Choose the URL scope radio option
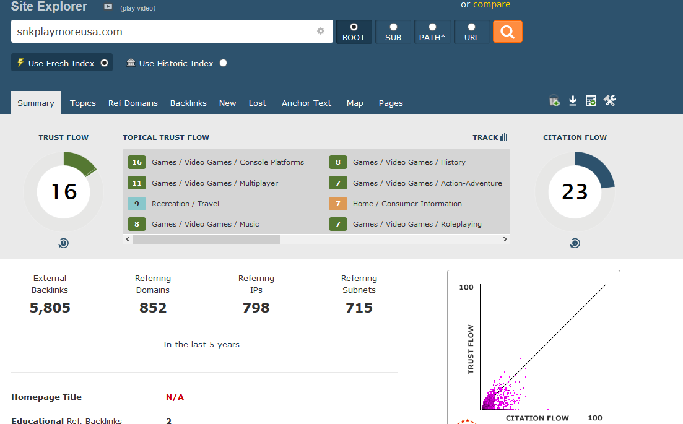The width and height of the screenshot is (683, 424). tap(471, 27)
